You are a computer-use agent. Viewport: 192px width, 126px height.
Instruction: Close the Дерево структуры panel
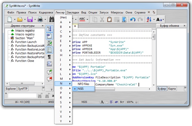[43, 26]
